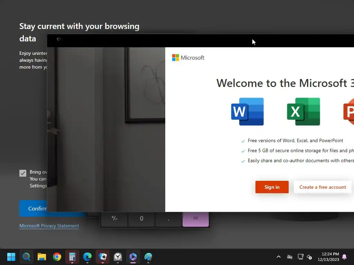Viewport: 354px width, 265px height.
Task: Open the Windows Start menu
Action: point(11,257)
